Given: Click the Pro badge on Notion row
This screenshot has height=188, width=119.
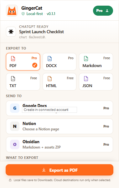Looking at the screenshot, I should pos(106,126).
